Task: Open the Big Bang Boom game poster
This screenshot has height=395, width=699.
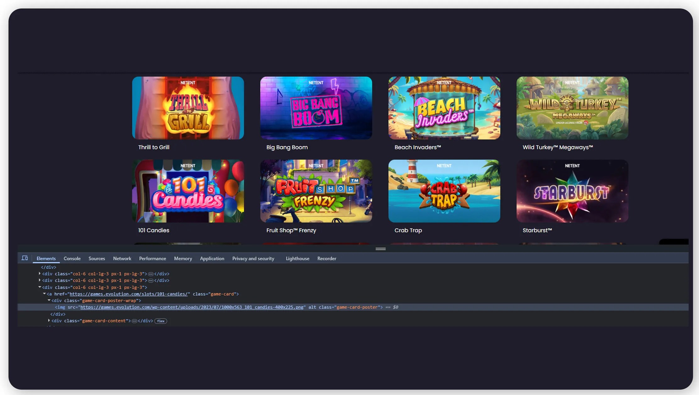Action: click(316, 108)
